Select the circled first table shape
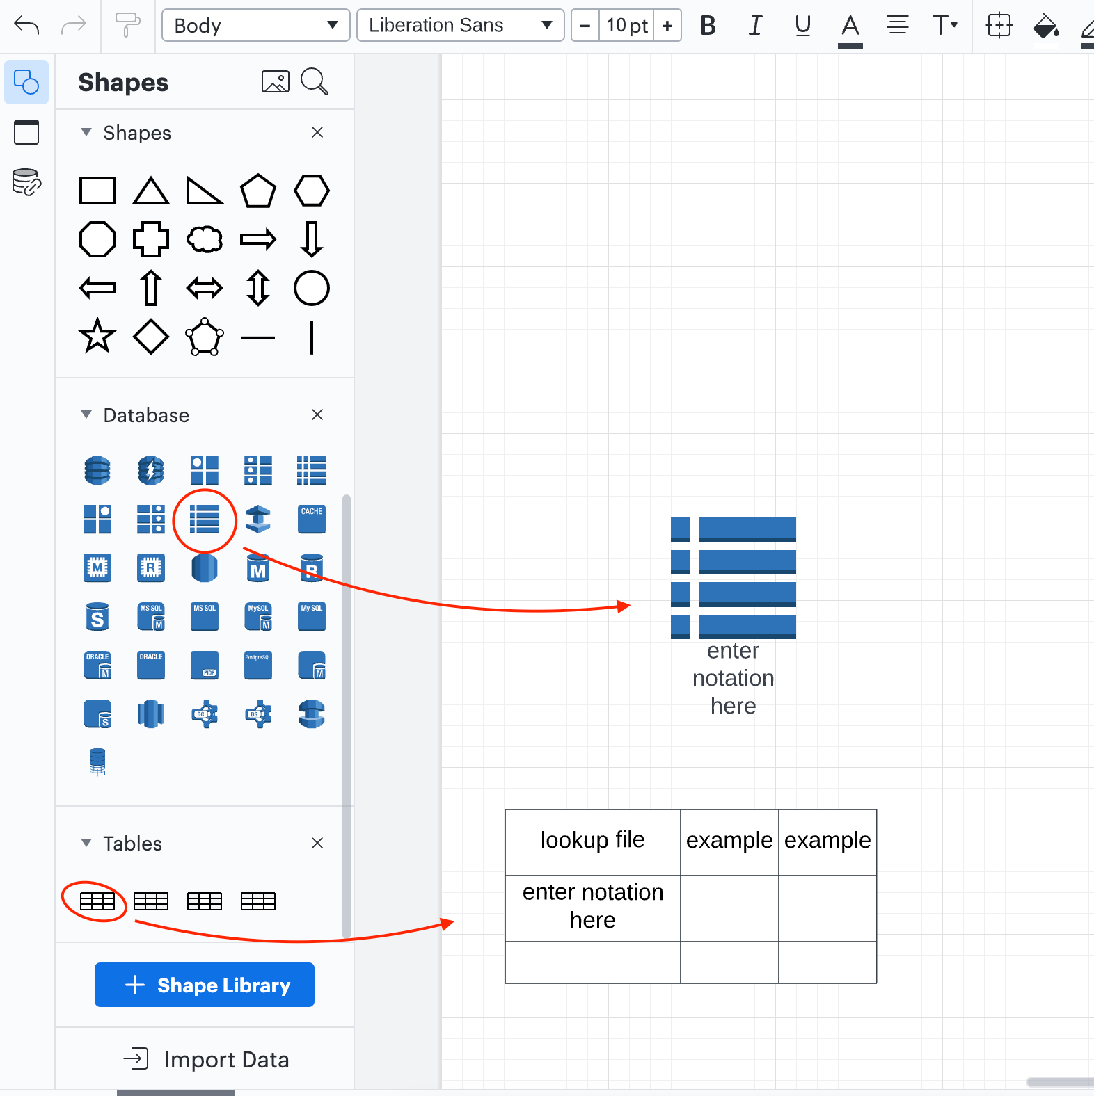The width and height of the screenshot is (1094, 1096). [97, 901]
